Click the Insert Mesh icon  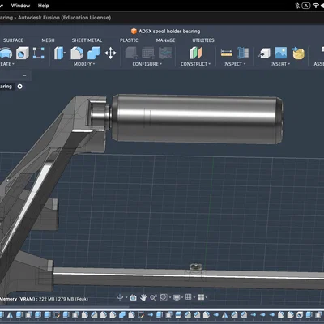pos(298,53)
